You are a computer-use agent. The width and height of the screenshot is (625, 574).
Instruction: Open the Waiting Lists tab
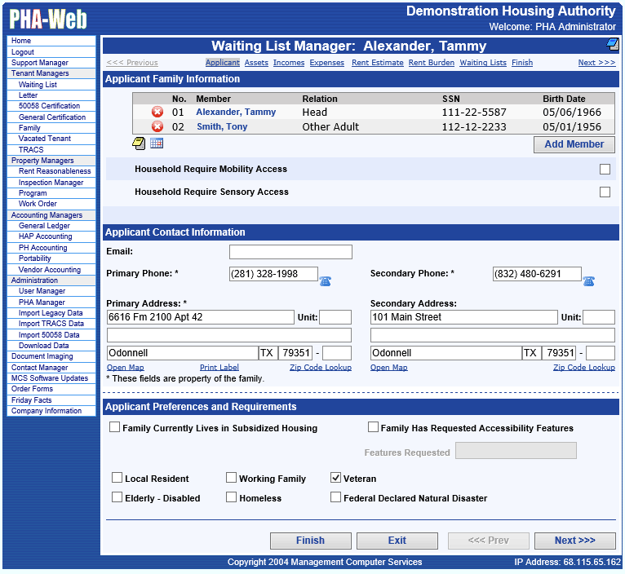pyautogui.click(x=483, y=63)
